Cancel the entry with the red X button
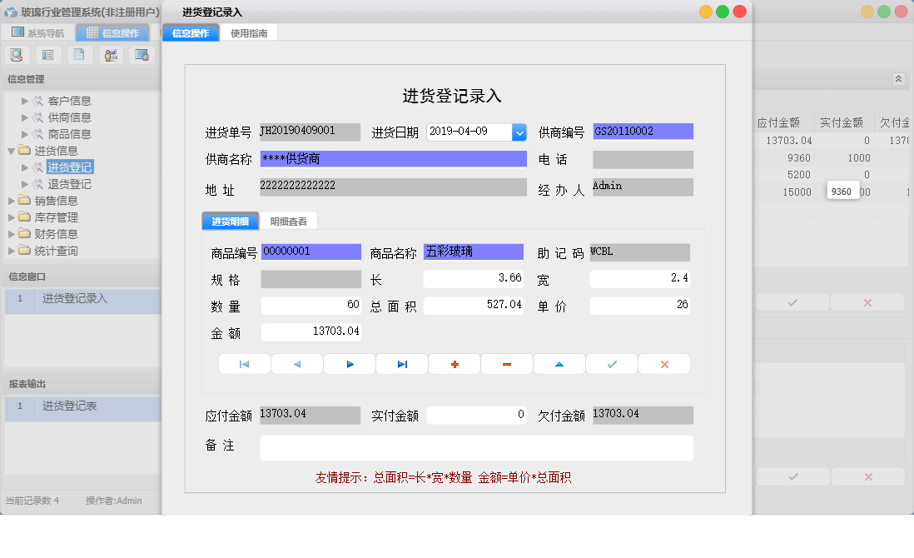The width and height of the screenshot is (914, 558). pyautogui.click(x=664, y=363)
